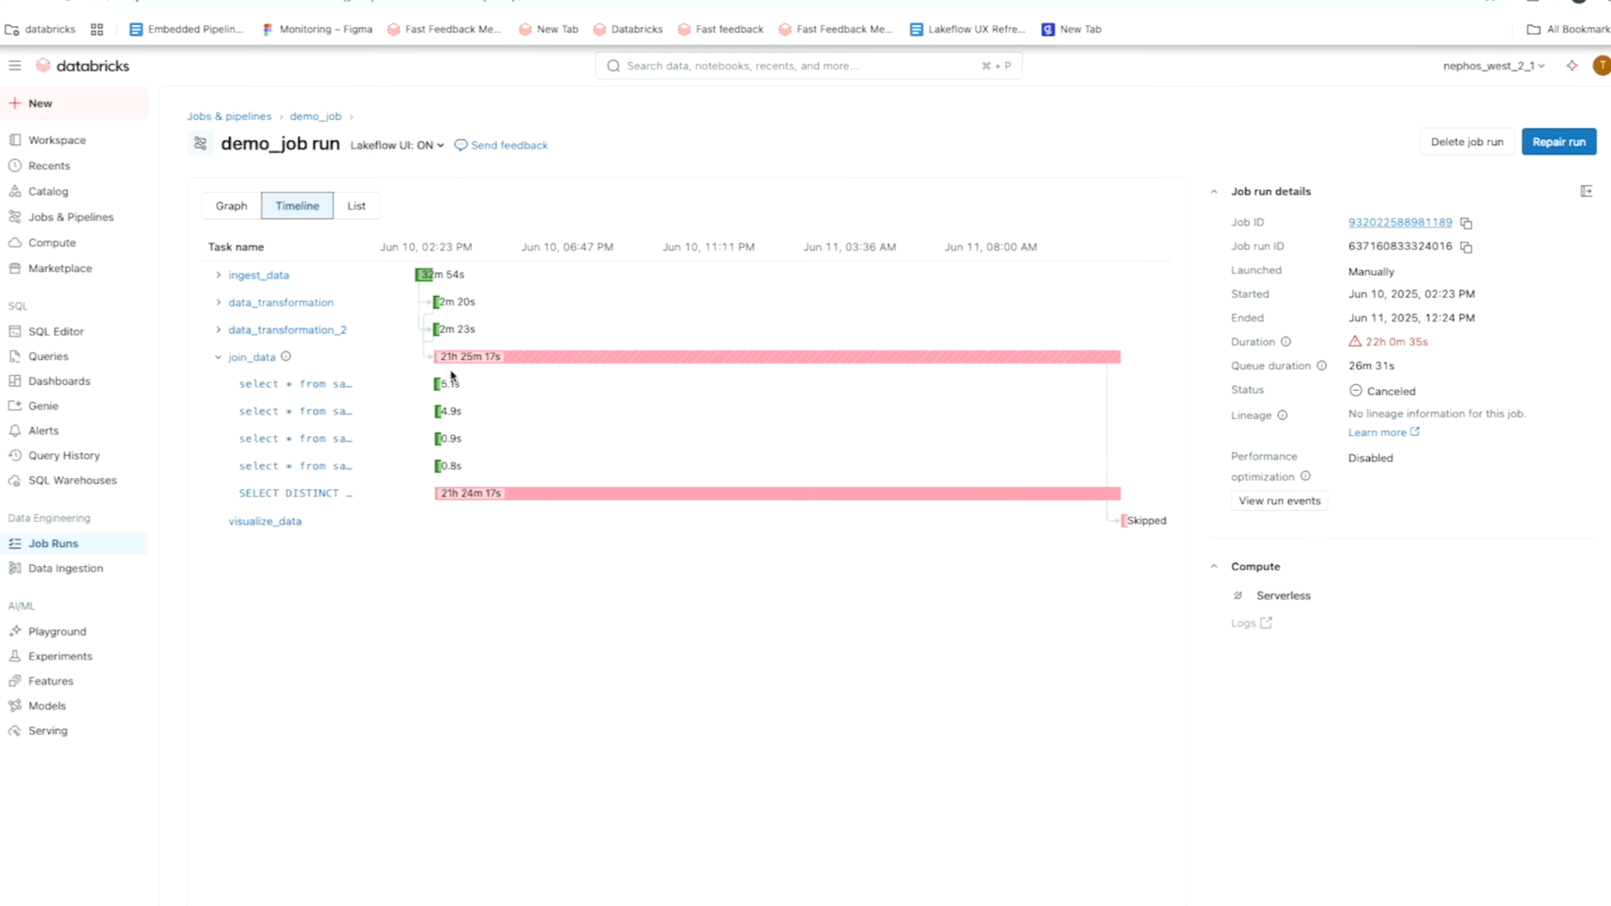Copy the Job ID value
Viewport: 1611px width, 906px height.
[1466, 223]
